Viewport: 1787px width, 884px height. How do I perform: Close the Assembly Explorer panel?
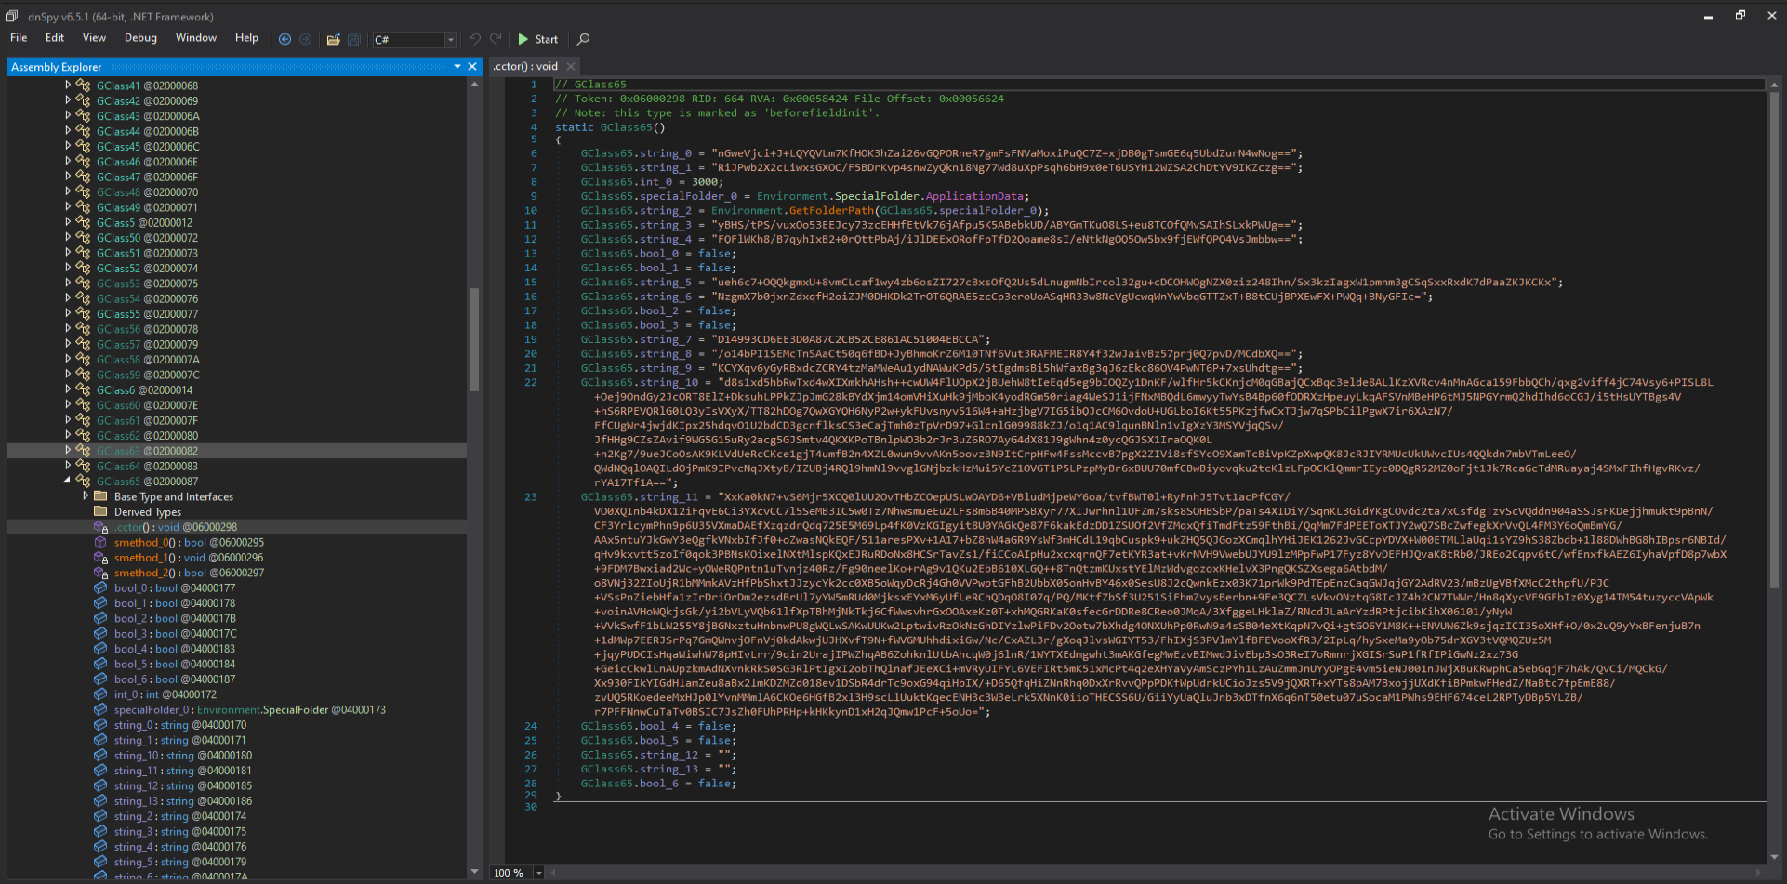coord(472,67)
